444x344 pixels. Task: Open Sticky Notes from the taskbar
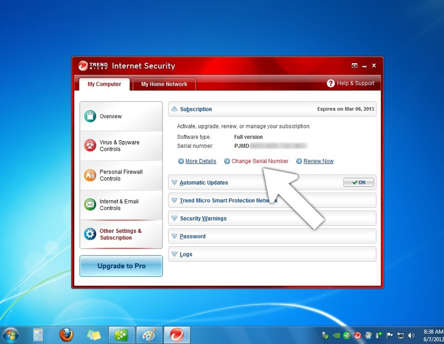[94, 335]
